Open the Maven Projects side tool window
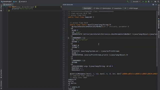160x90 pixels. tap(159, 10)
